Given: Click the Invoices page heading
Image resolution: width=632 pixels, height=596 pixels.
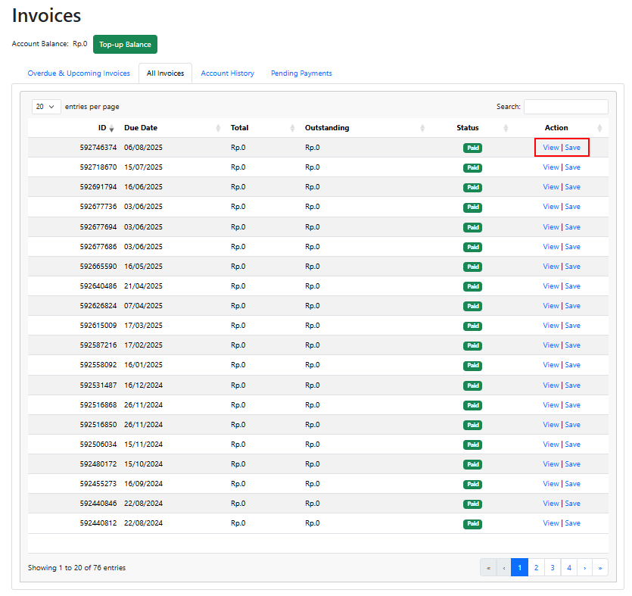Looking at the screenshot, I should 46,16.
